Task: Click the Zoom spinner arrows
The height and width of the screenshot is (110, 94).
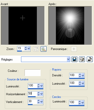Action: 26,48
